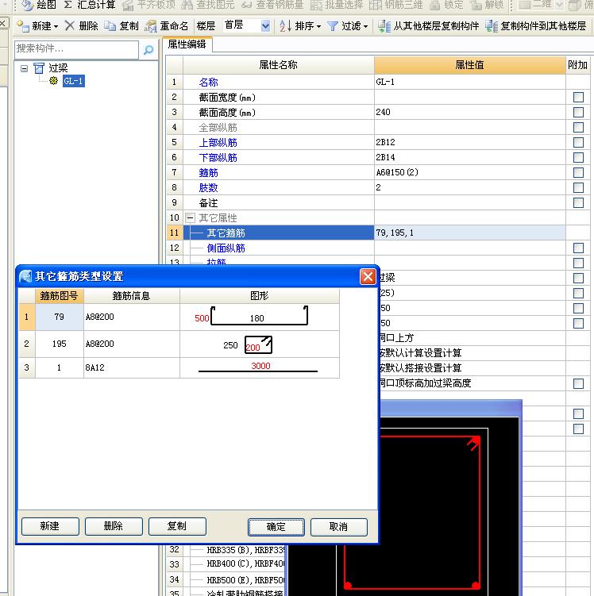Click the search magnifier icon
The height and width of the screenshot is (596, 594).
tap(148, 49)
